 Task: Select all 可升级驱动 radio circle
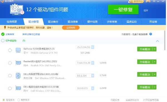[x=3, y=41]
